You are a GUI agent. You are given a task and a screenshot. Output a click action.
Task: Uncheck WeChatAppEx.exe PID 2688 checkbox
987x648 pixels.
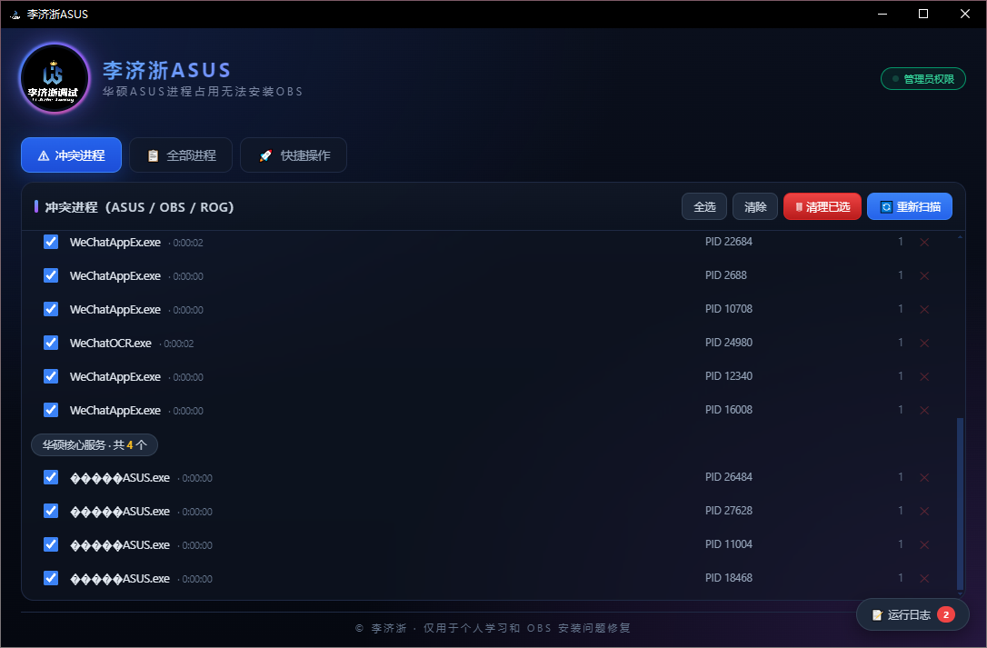(x=51, y=275)
